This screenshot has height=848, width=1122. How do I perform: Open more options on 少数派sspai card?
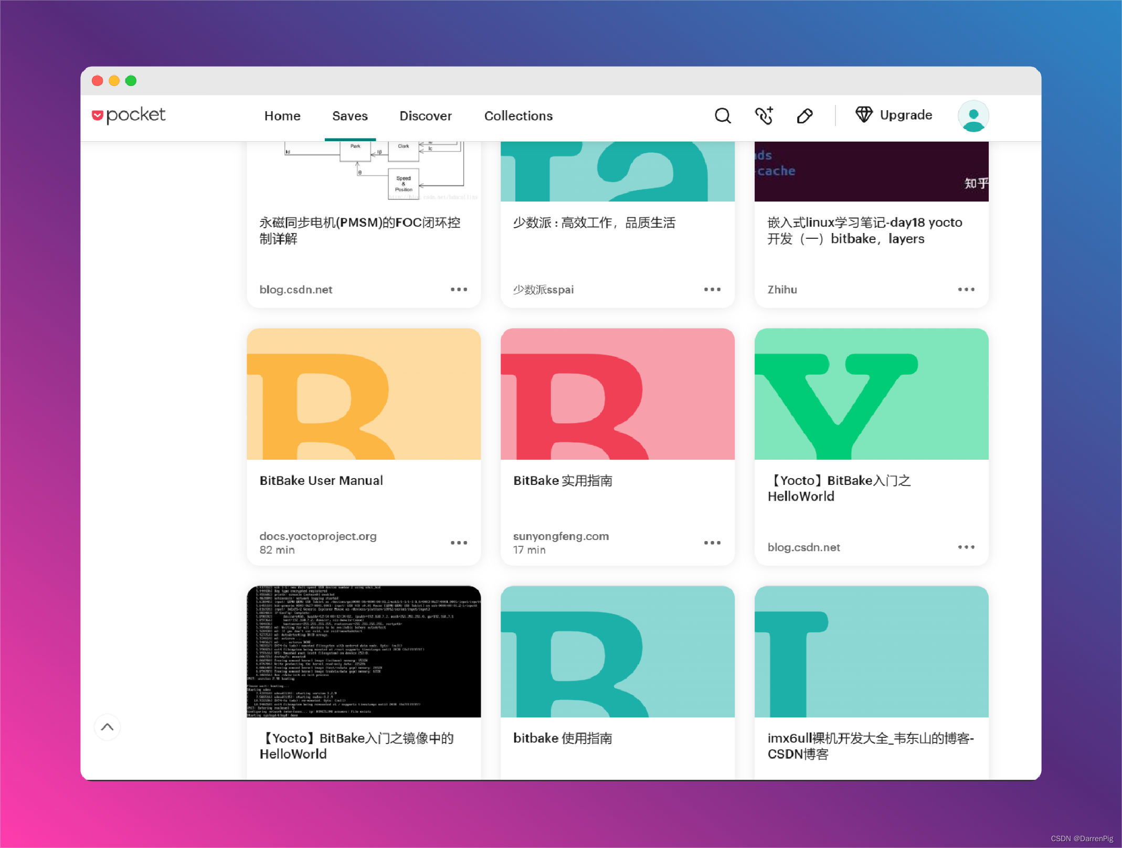point(712,289)
